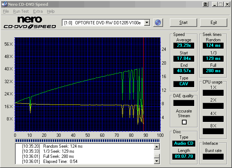Toggle the Accurate Stream checkbox
The height and width of the screenshot is (168, 232).
(x=184, y=122)
